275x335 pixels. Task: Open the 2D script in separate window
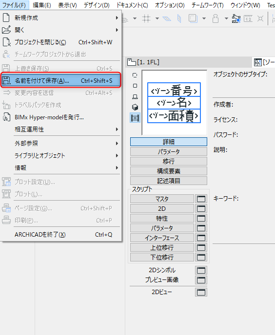pos(201,208)
